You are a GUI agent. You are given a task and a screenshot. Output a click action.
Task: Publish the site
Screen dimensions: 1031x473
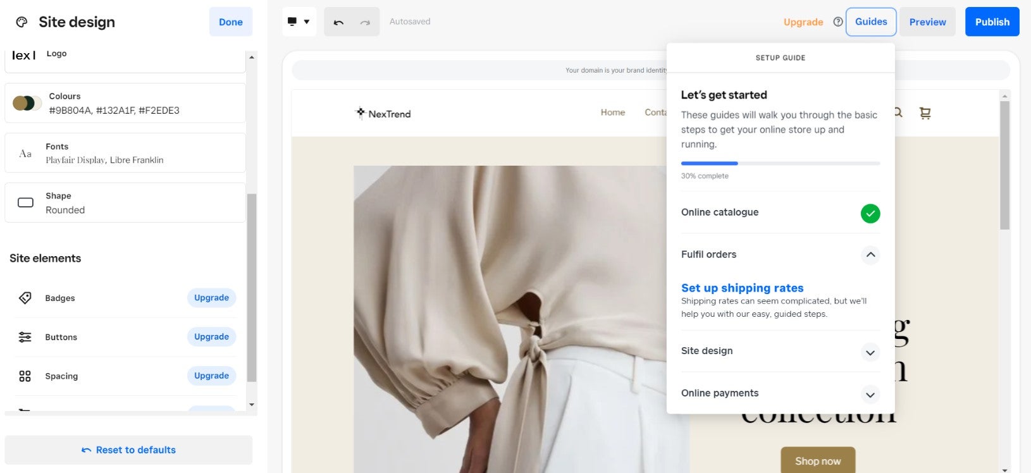pos(992,21)
